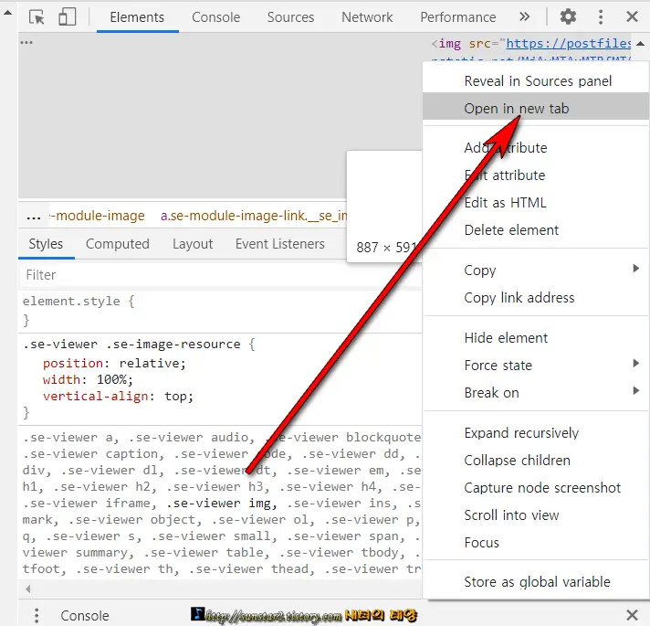This screenshot has width=650, height=626.
Task: Click the collapse arrow at top-left corner
Action: point(8,13)
